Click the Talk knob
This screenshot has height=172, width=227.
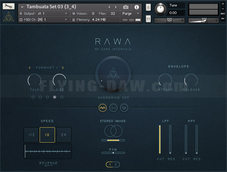pyautogui.click(x=35, y=81)
